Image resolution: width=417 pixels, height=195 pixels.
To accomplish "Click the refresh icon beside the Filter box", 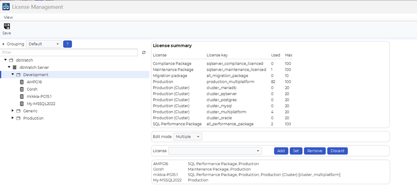I will point(144,52).
